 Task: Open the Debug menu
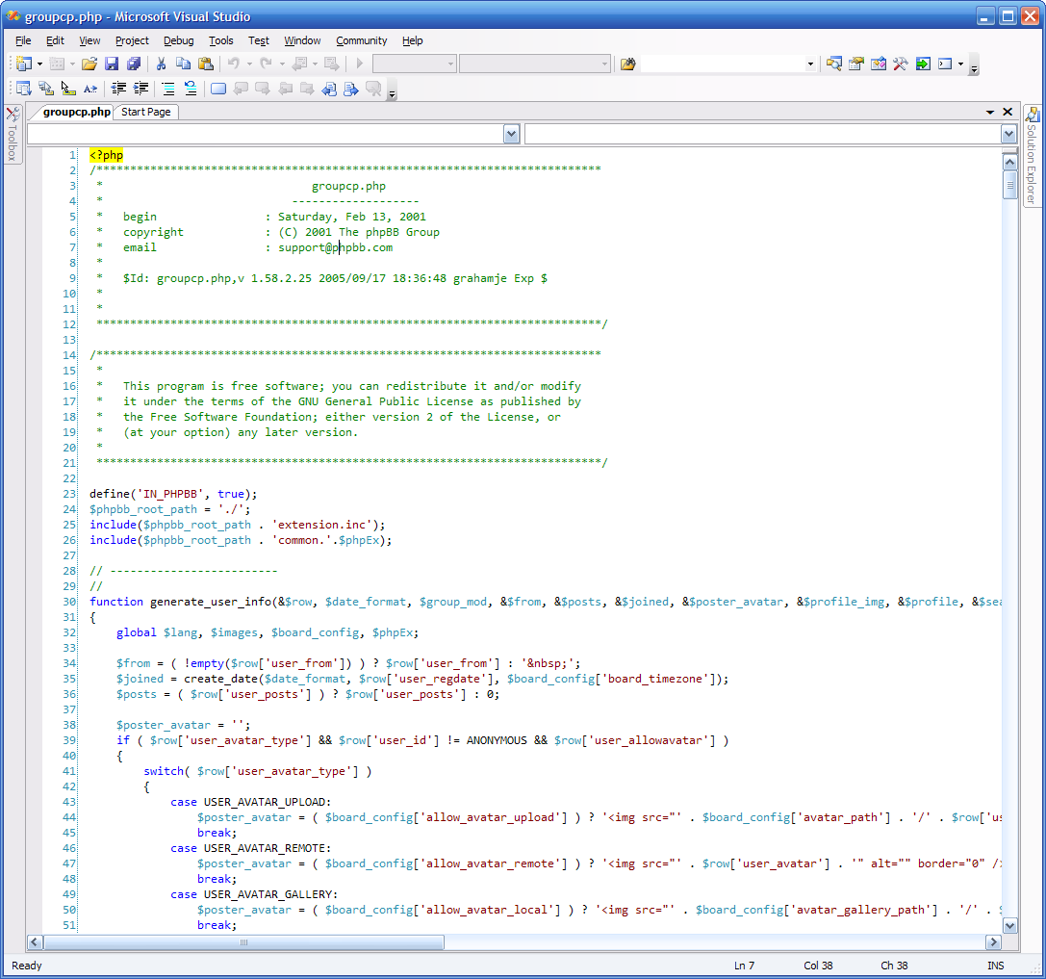tap(179, 40)
